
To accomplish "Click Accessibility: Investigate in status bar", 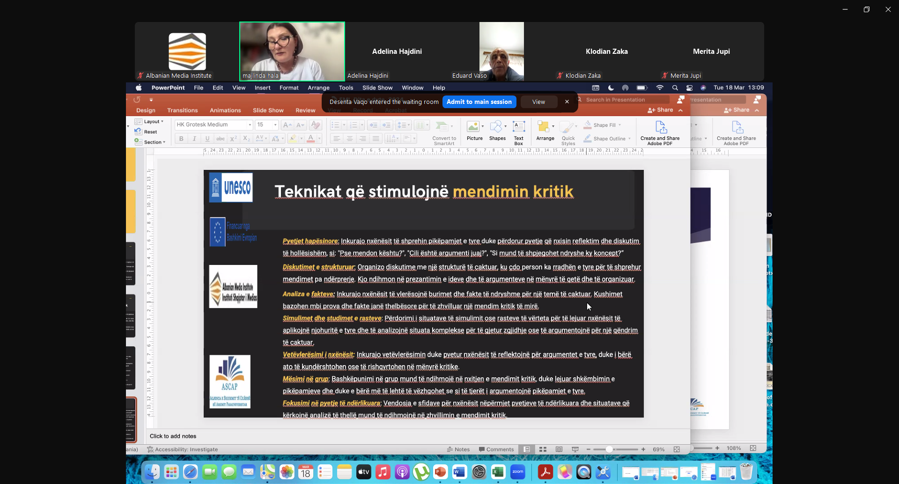I will [182, 449].
